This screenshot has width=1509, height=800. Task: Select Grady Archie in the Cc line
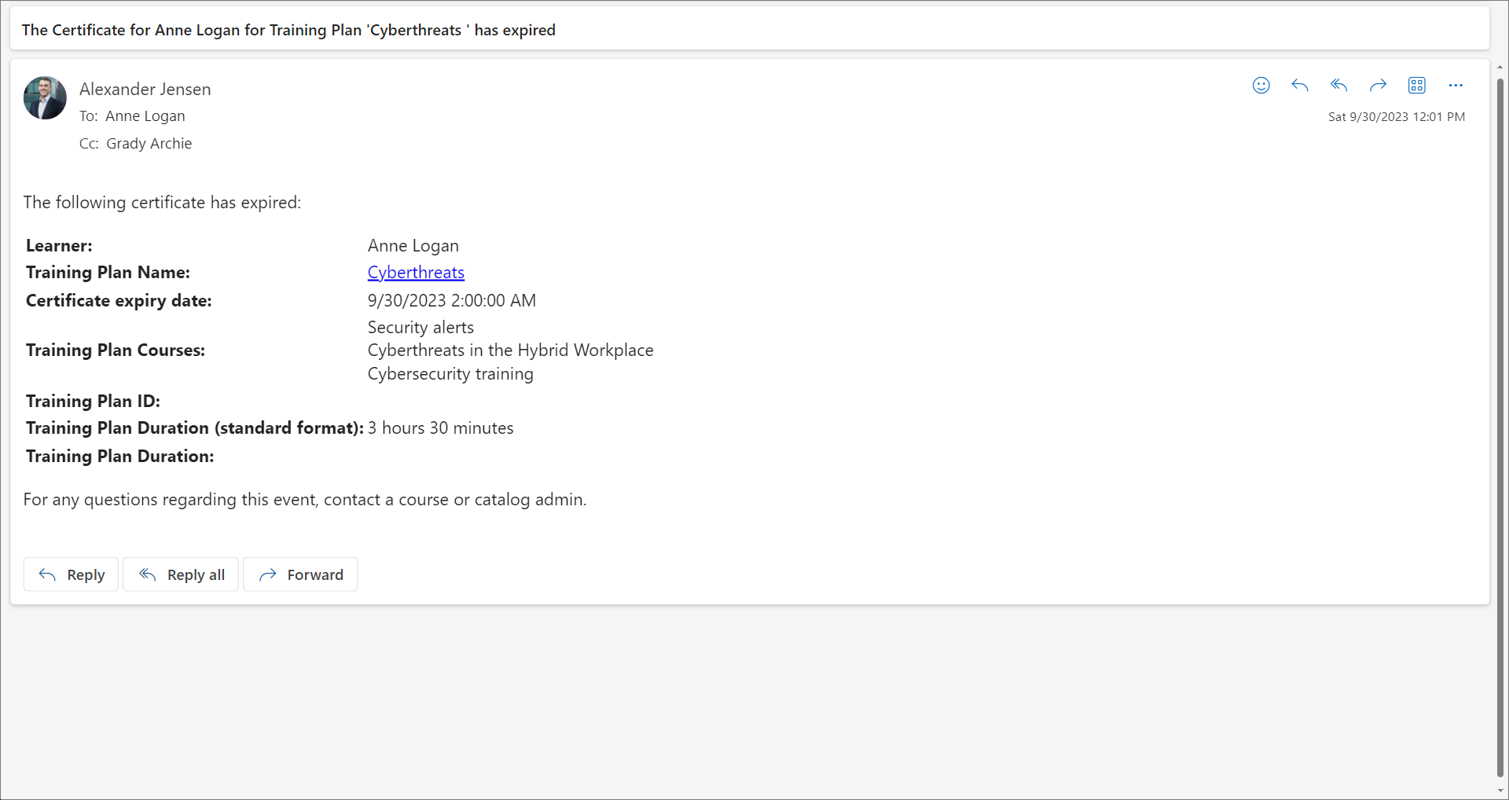(149, 144)
